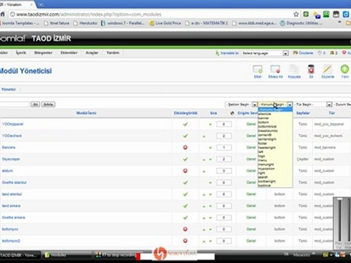Click the home icon left of address bar
This screenshot has width=351, height=263.
coord(2,14)
